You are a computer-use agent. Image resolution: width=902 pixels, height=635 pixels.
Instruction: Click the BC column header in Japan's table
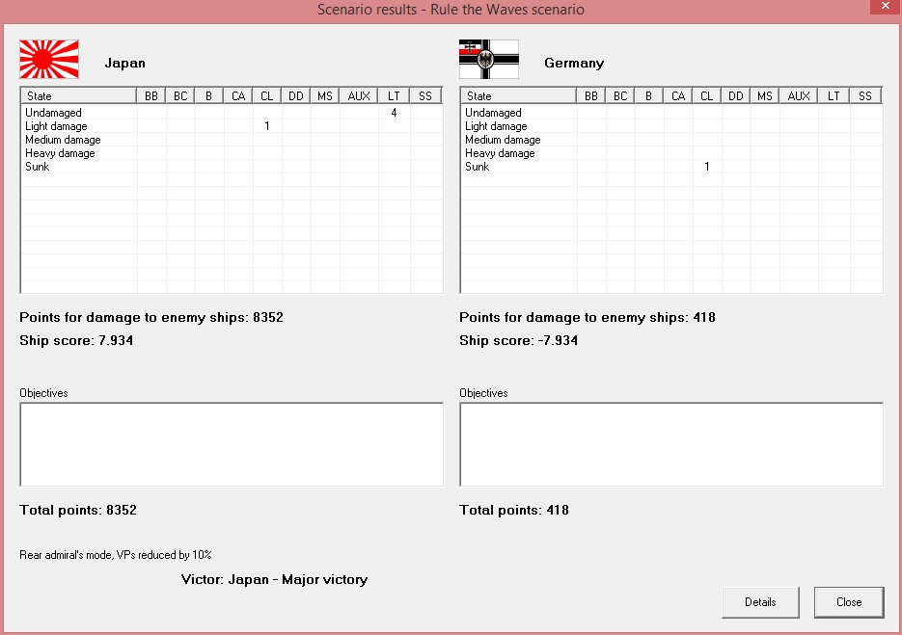click(180, 96)
